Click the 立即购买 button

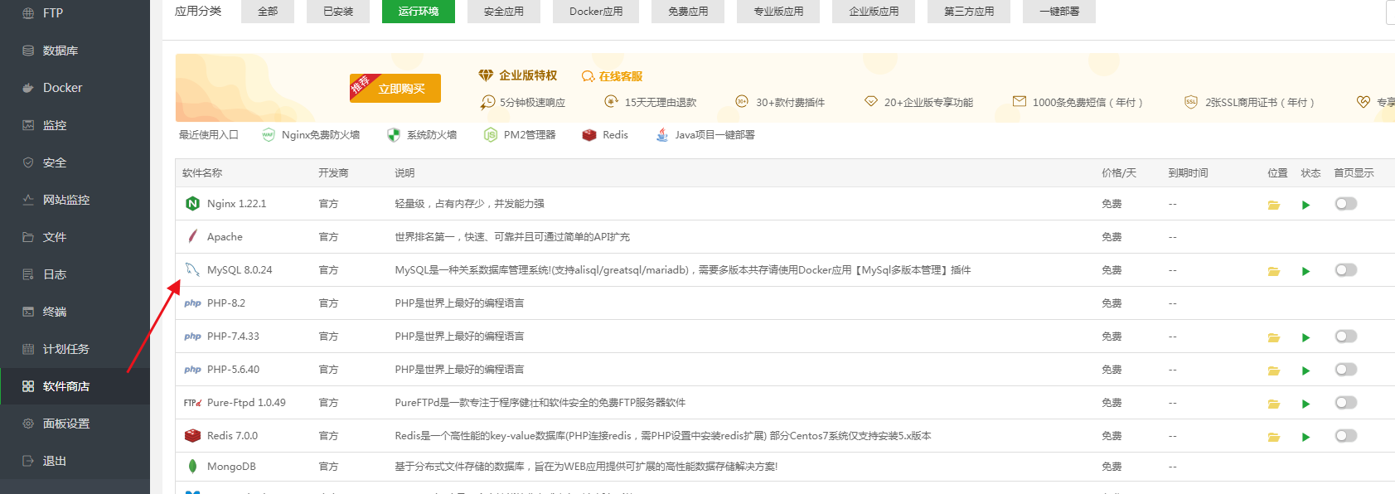point(395,88)
